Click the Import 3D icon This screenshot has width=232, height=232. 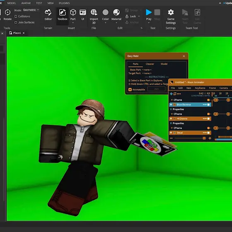[94, 12]
